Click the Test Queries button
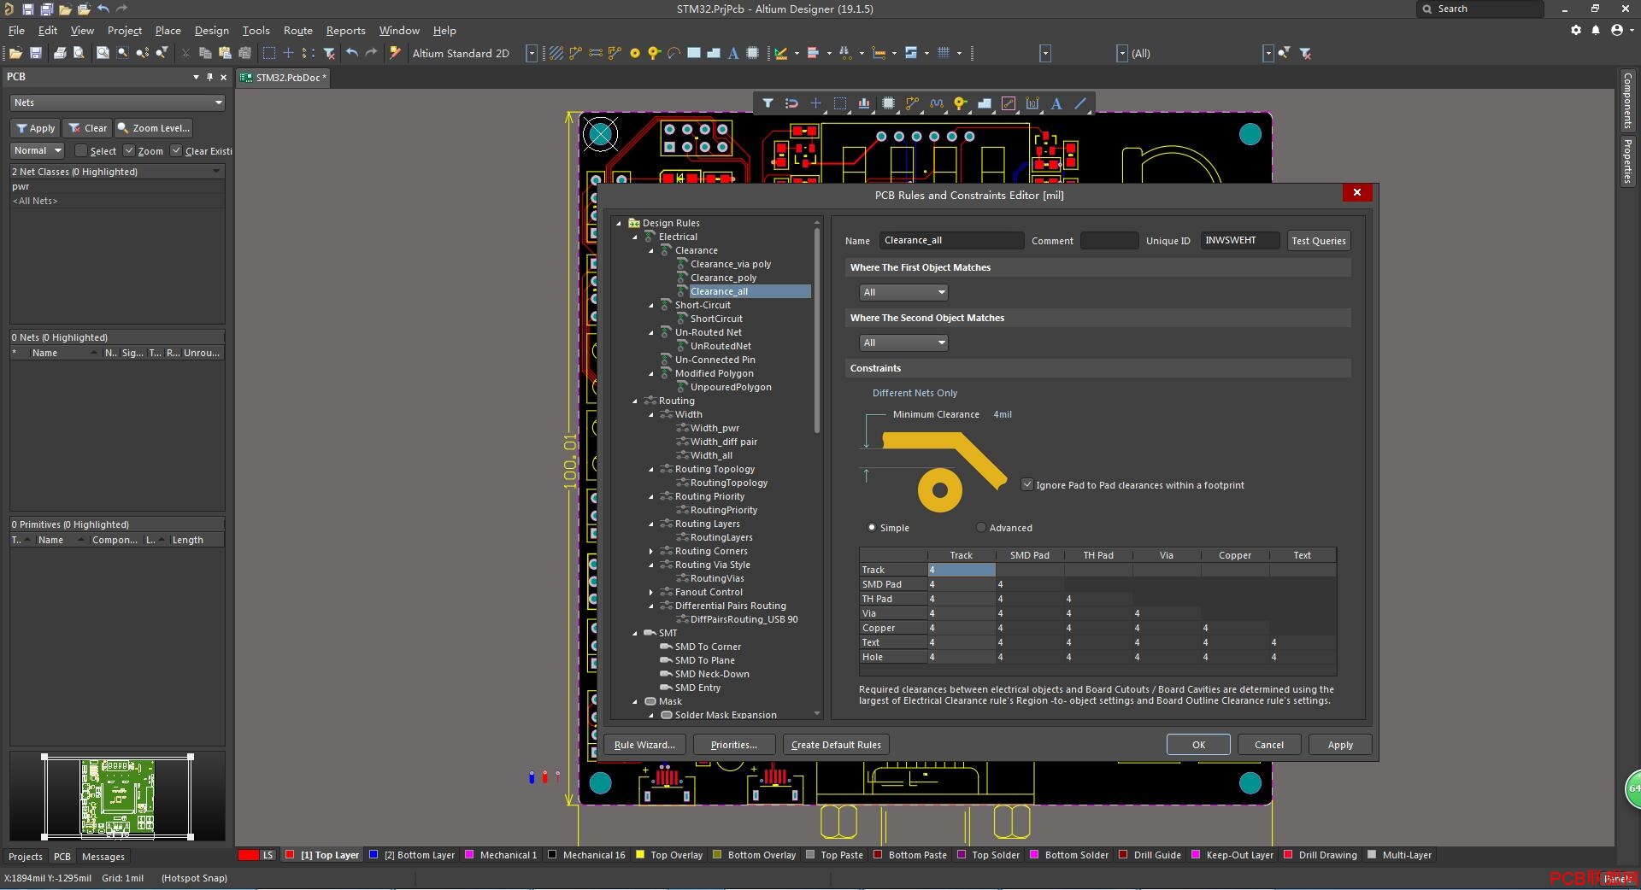The width and height of the screenshot is (1641, 890). tap(1318, 241)
